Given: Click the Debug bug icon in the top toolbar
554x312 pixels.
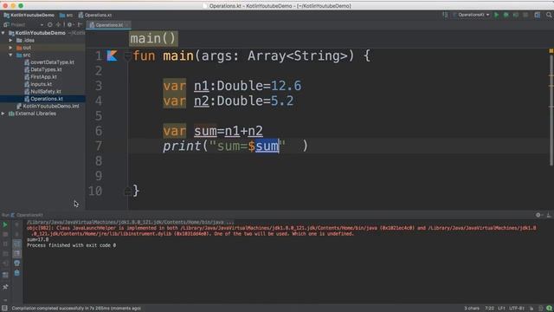Looking at the screenshot, I should pos(506,15).
